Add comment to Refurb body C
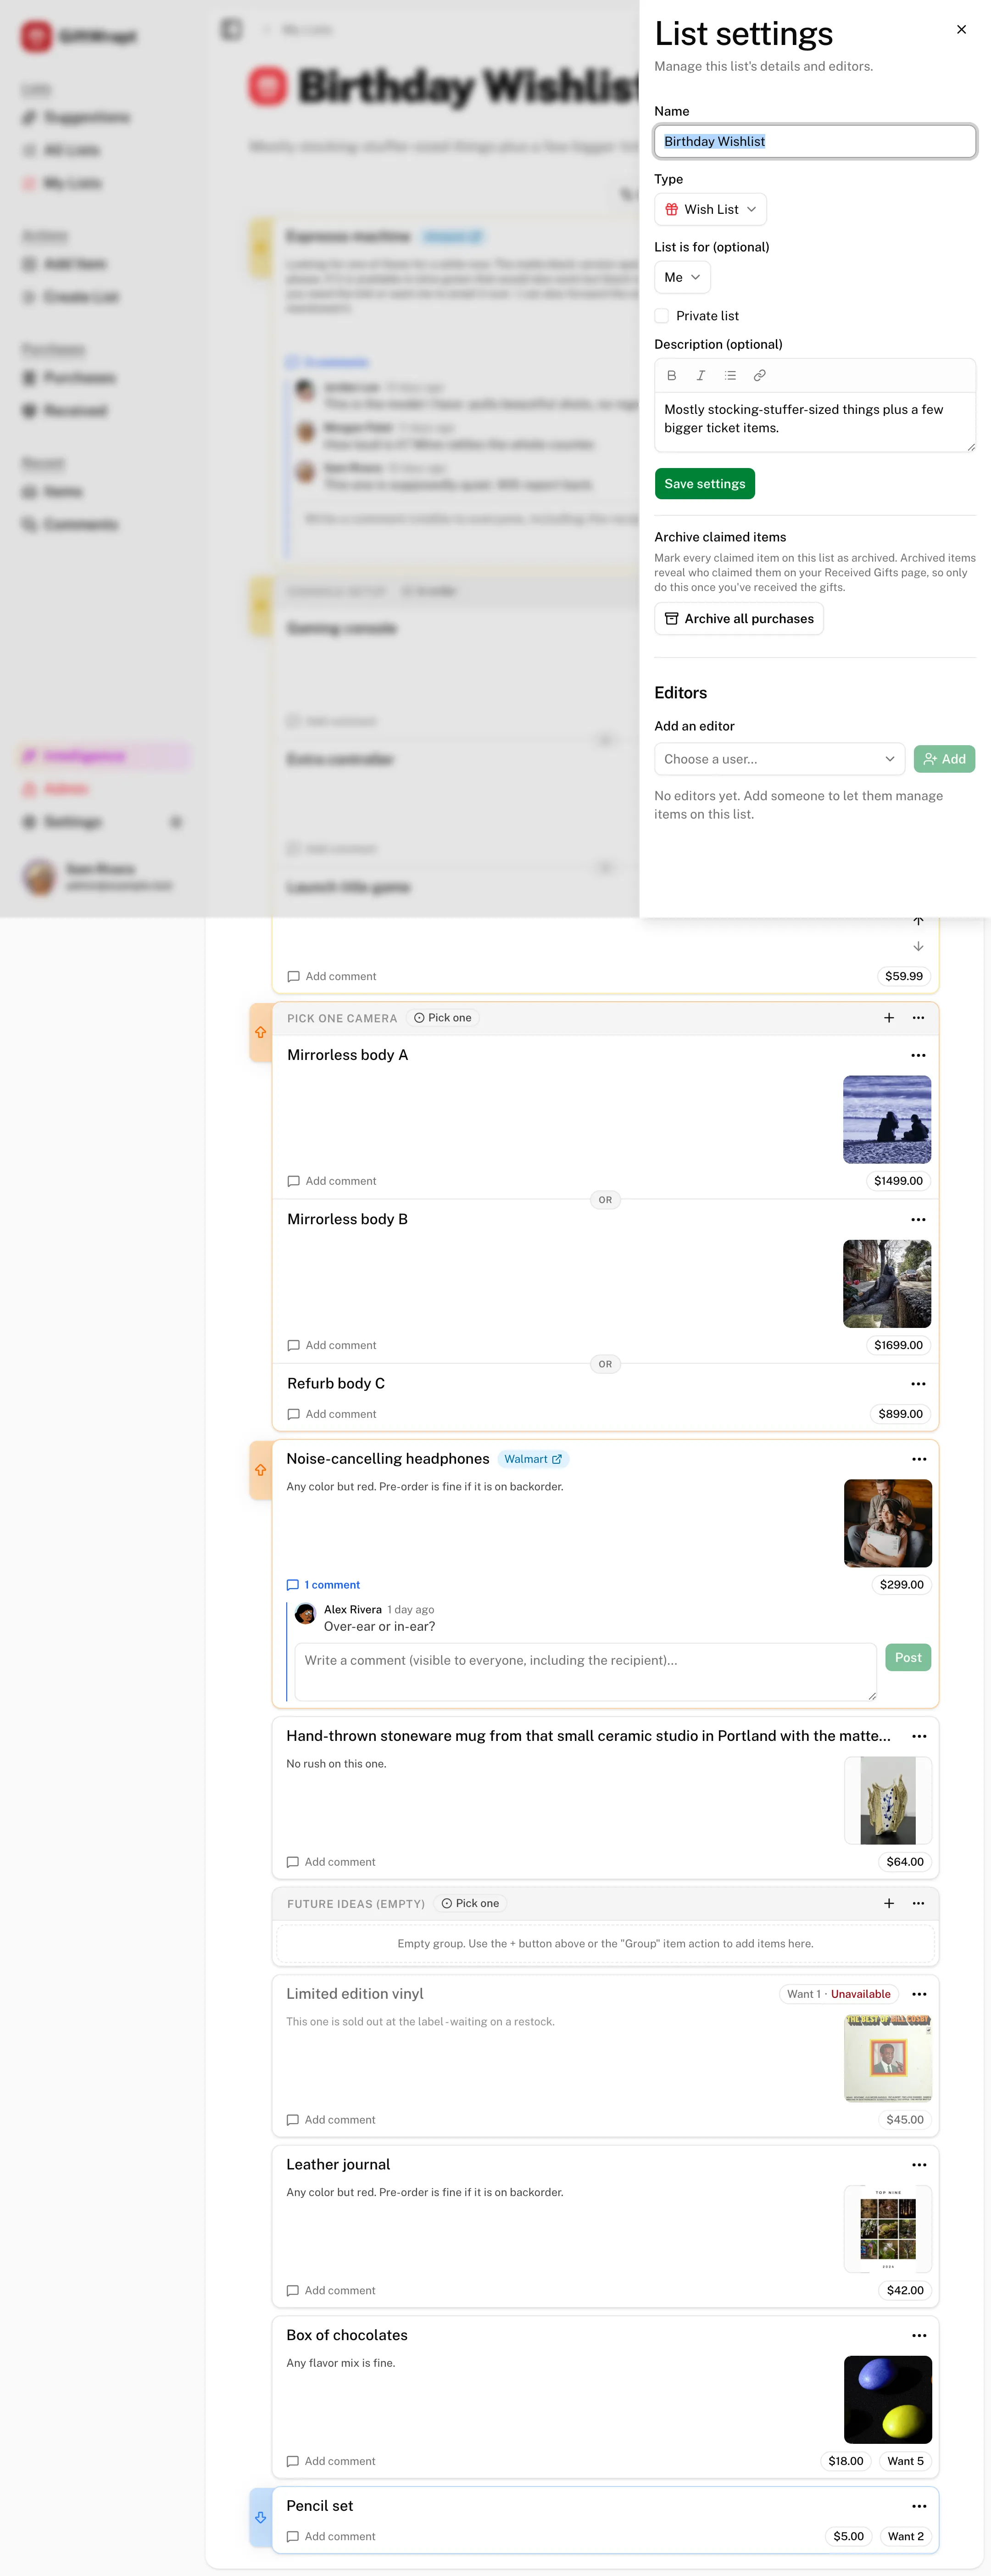The image size is (991, 2576). 332,1414
